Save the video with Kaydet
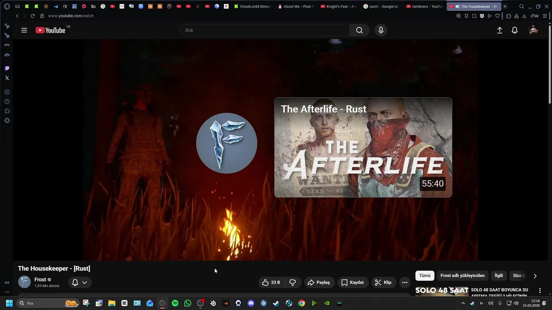The width and height of the screenshot is (552, 310). pyautogui.click(x=353, y=282)
